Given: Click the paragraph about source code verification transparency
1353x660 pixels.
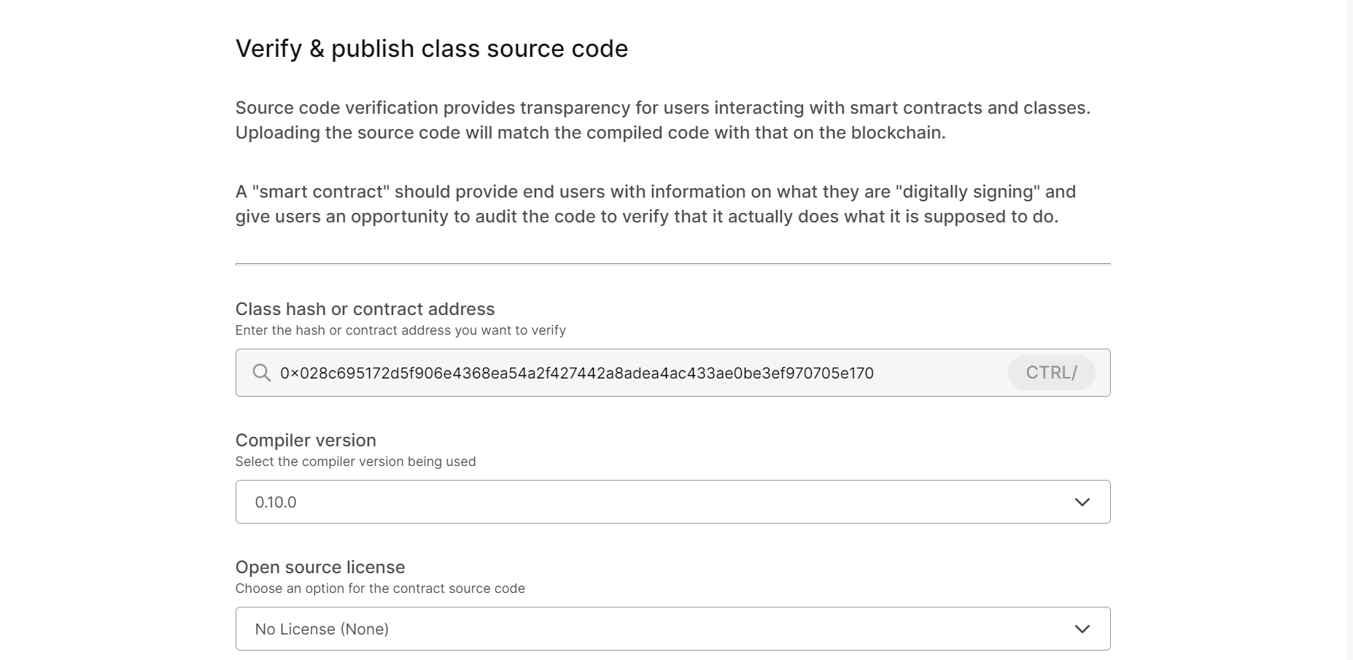Looking at the screenshot, I should point(662,120).
